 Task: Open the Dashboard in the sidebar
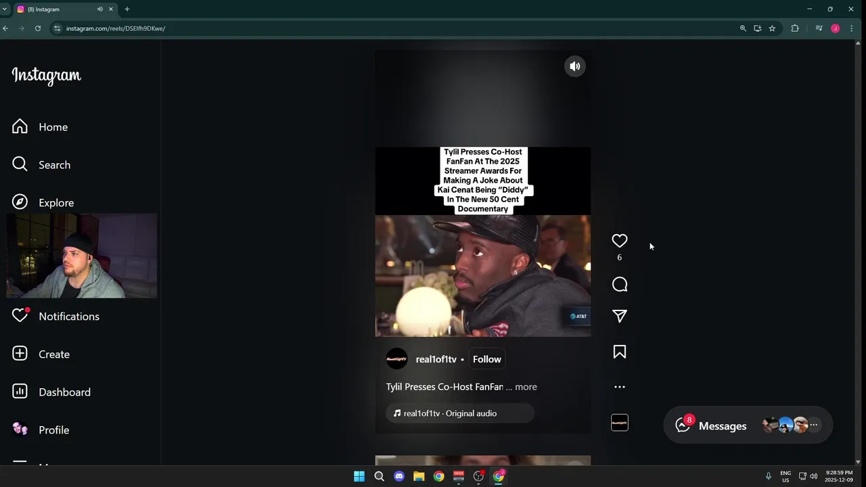(x=51, y=392)
